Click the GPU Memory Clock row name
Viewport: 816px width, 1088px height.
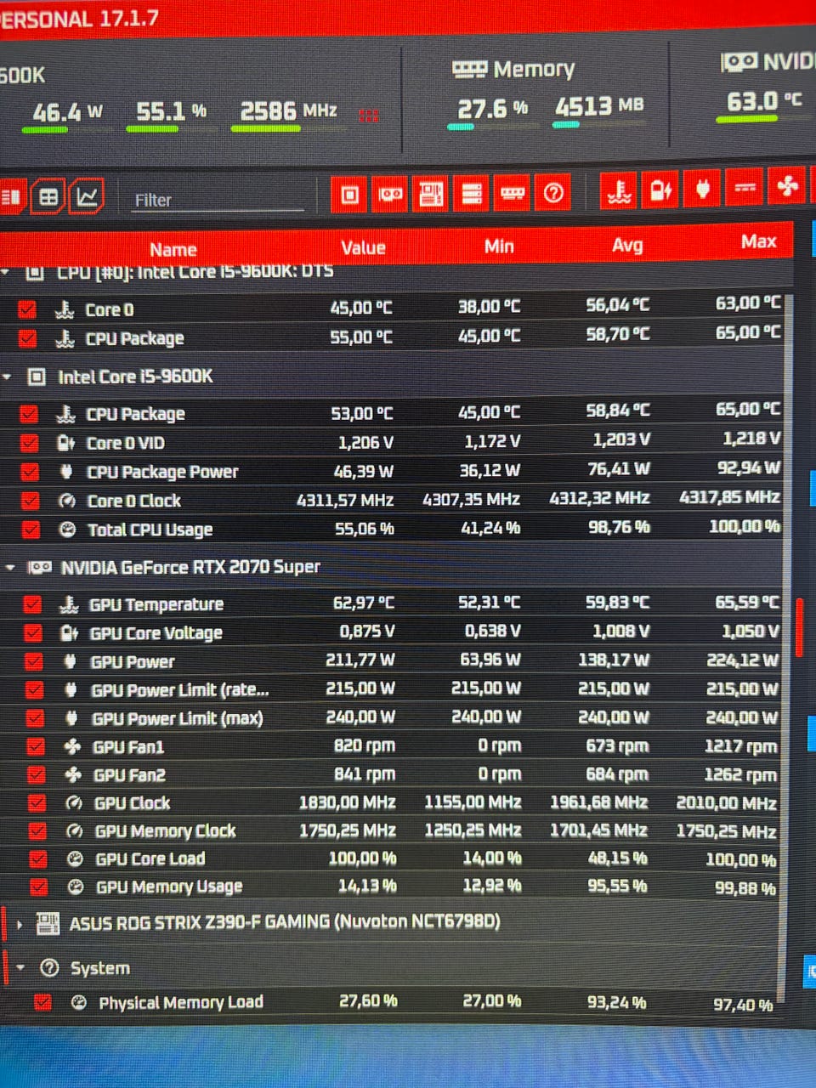166,831
